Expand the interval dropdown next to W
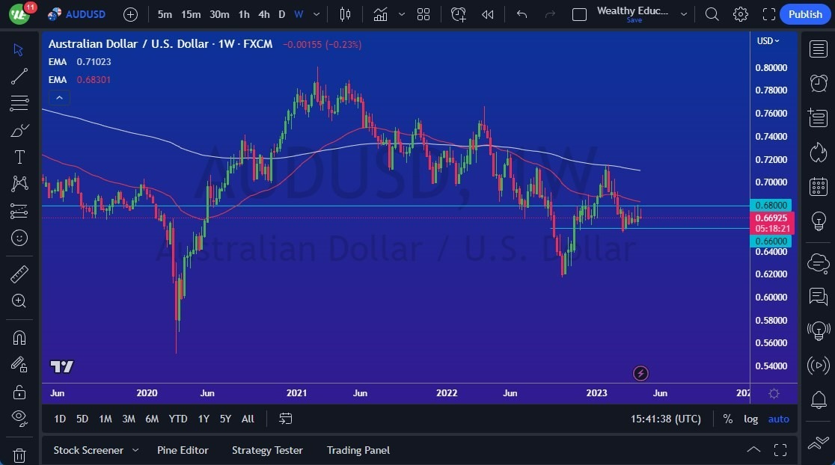Image resolution: width=835 pixels, height=465 pixels. [x=315, y=13]
